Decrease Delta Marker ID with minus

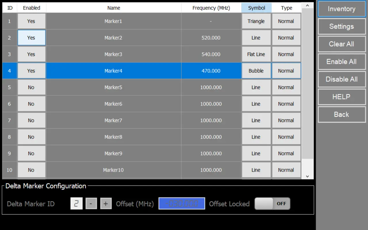coord(91,204)
